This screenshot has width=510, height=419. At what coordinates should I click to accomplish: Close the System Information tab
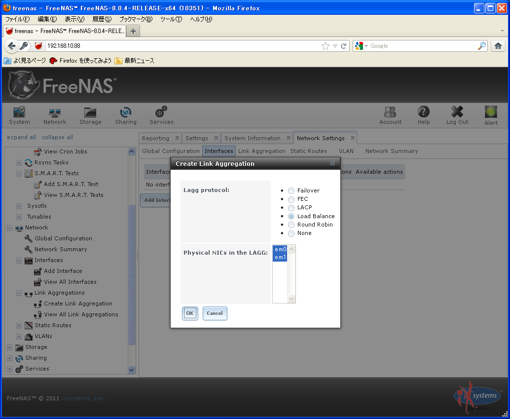289,138
